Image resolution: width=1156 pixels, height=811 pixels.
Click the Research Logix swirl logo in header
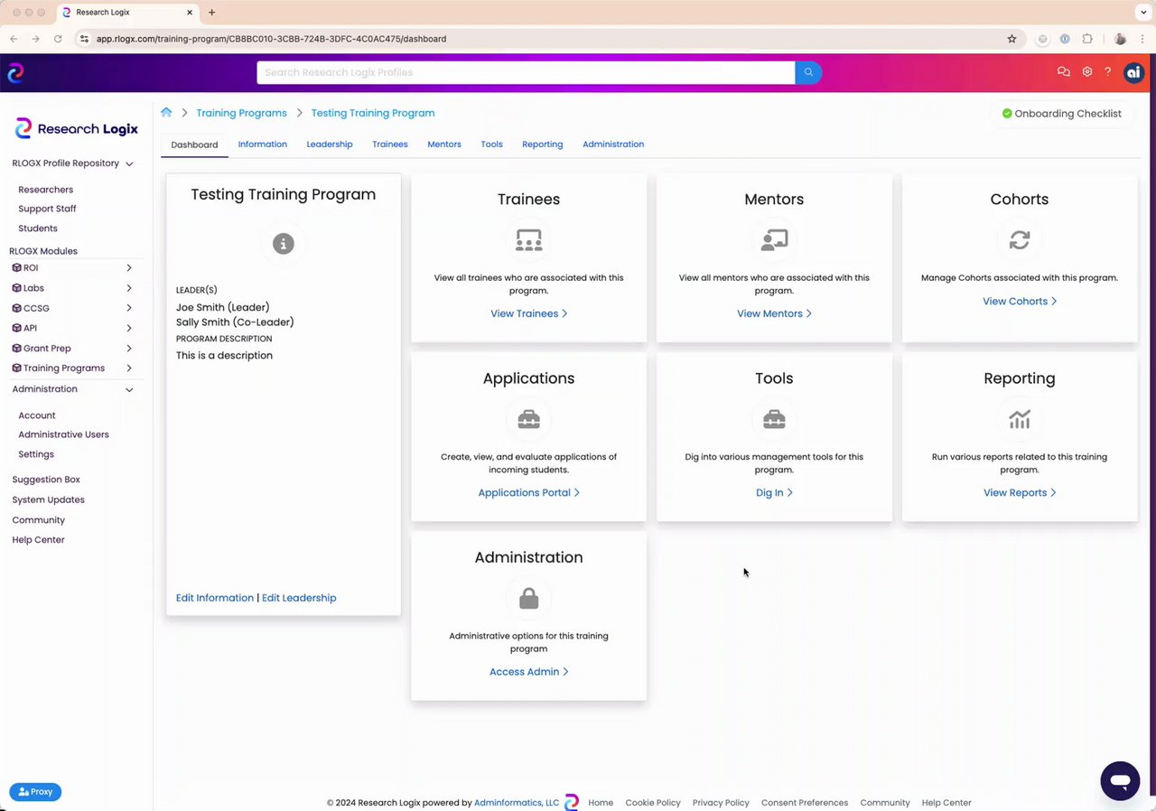15,72
